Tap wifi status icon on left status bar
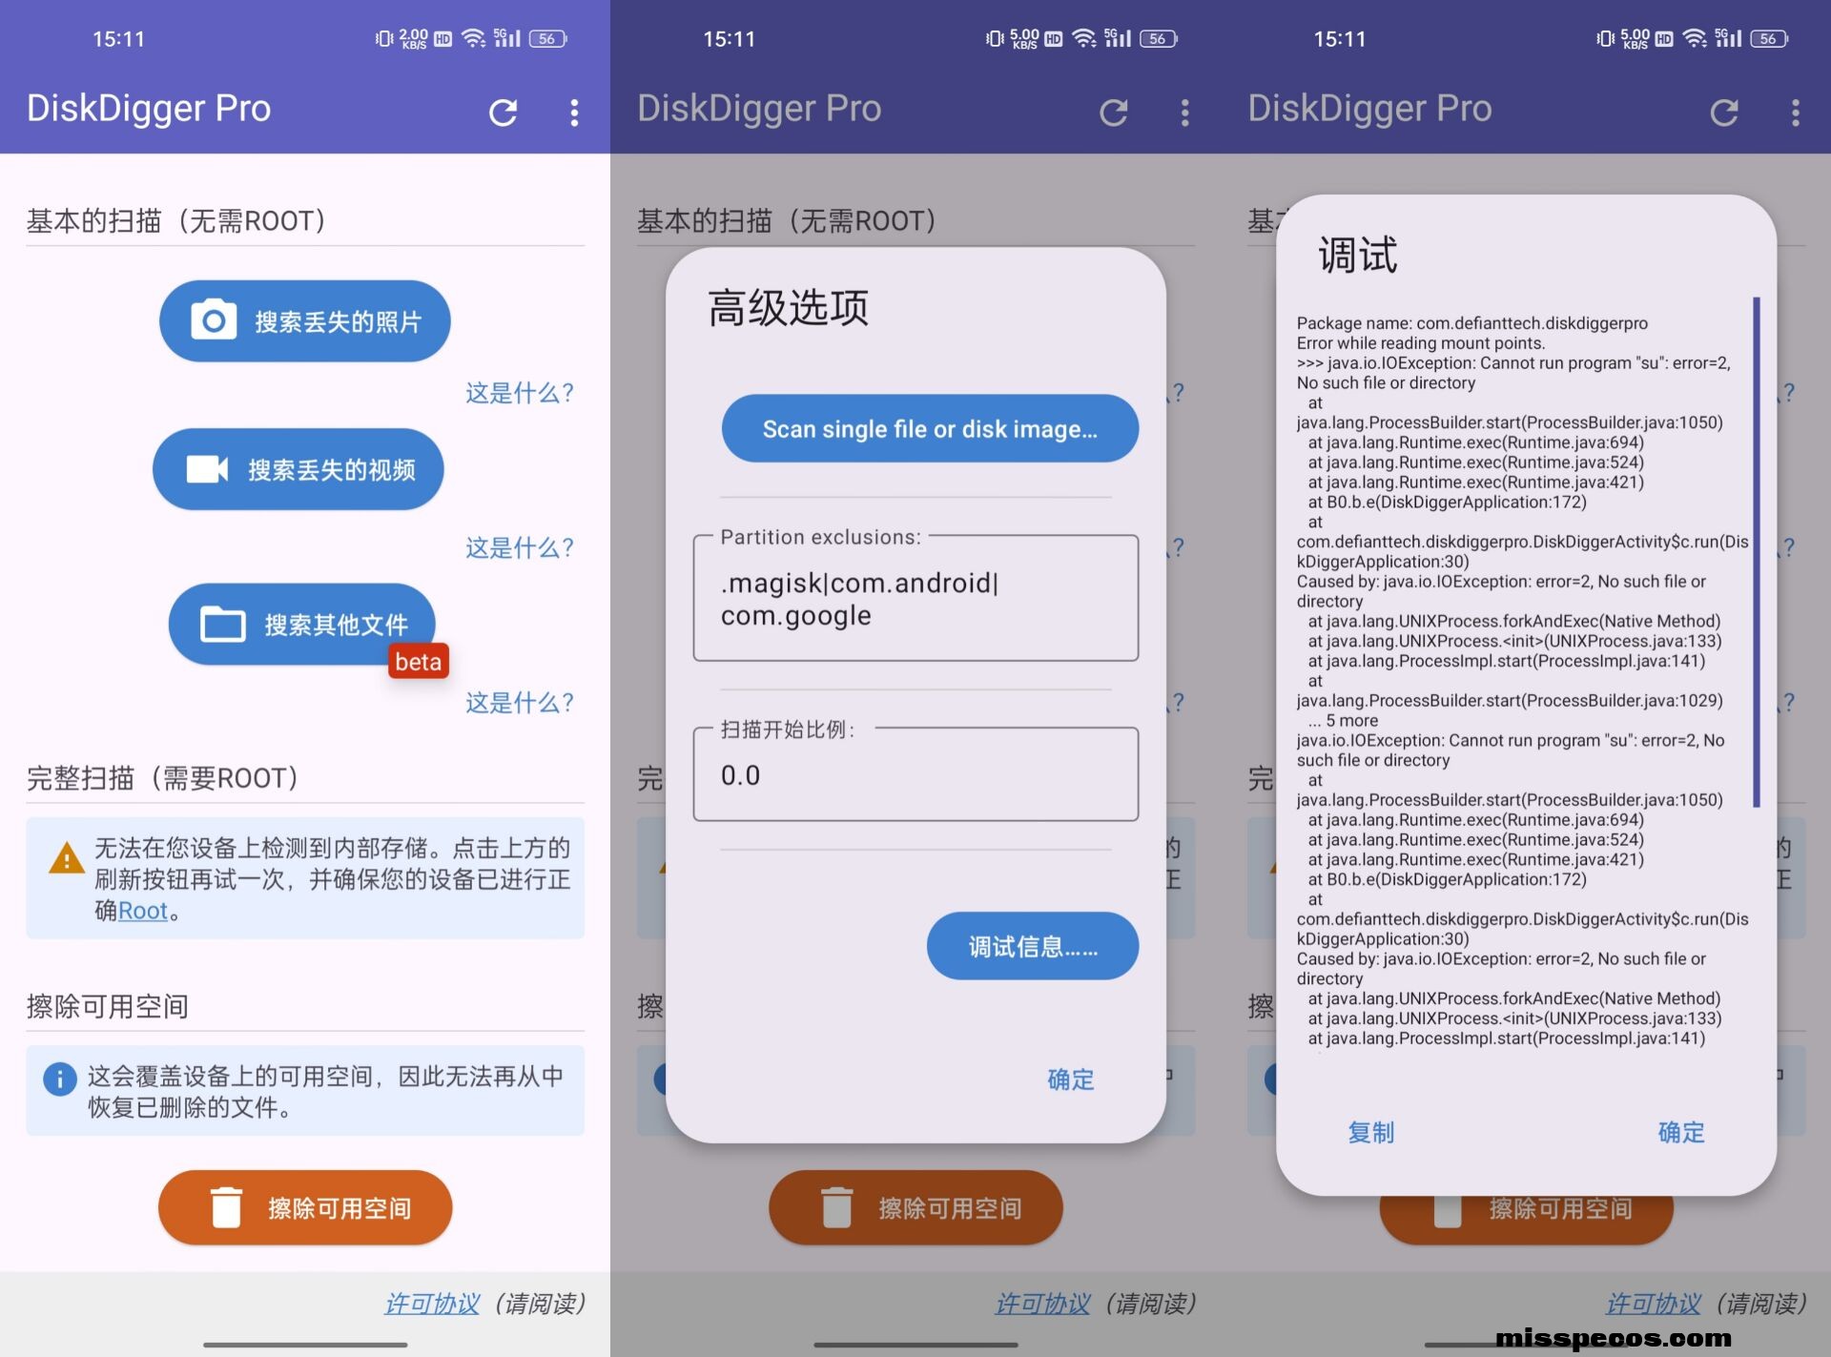 pos(473,38)
